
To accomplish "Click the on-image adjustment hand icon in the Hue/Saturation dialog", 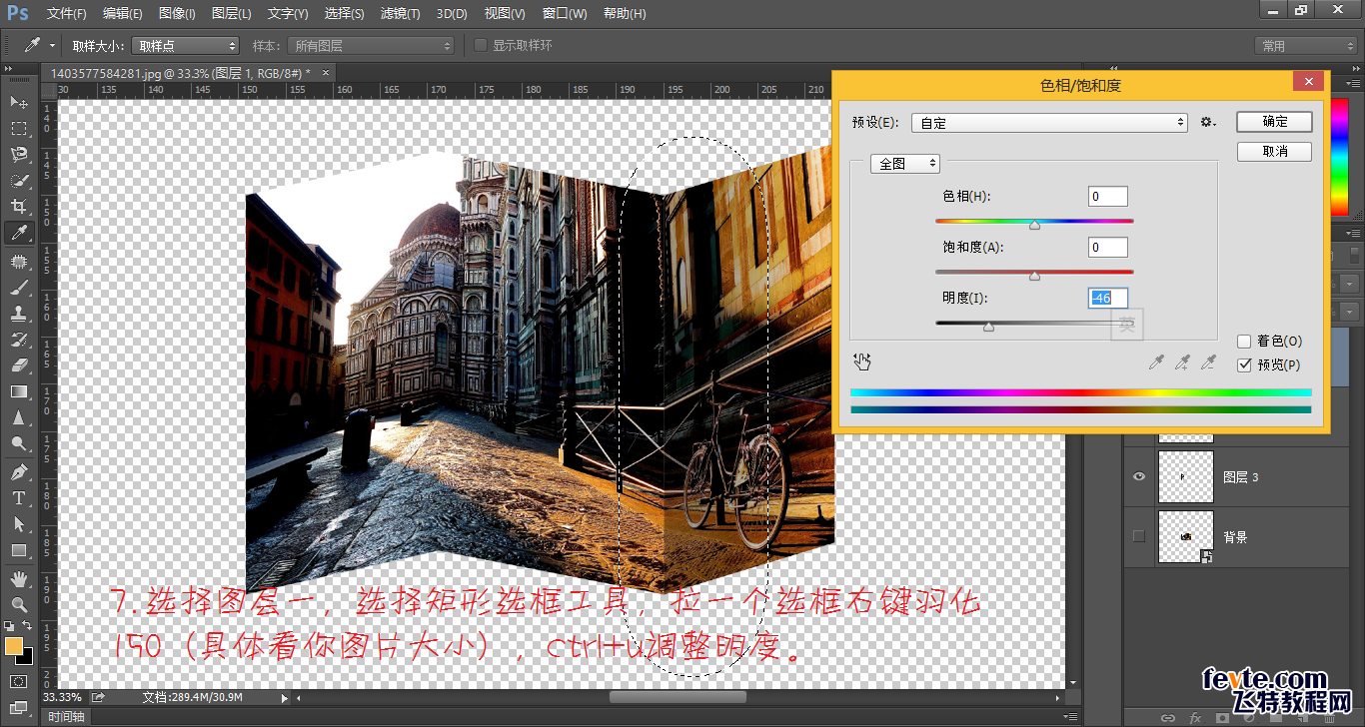I will click(863, 361).
